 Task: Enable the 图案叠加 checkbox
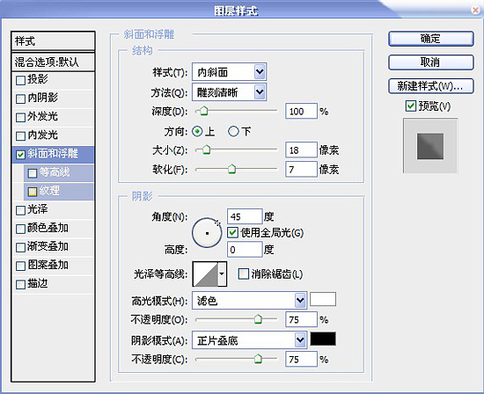[x=21, y=266]
